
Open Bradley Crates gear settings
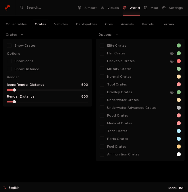tap(172, 92)
